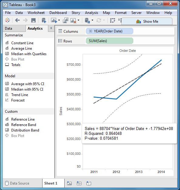Click the add new data source icon
Screen dimensions: 180x190
(x=44, y=20)
